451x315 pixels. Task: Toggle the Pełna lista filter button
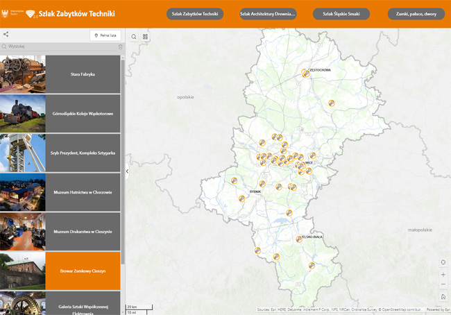coord(105,35)
